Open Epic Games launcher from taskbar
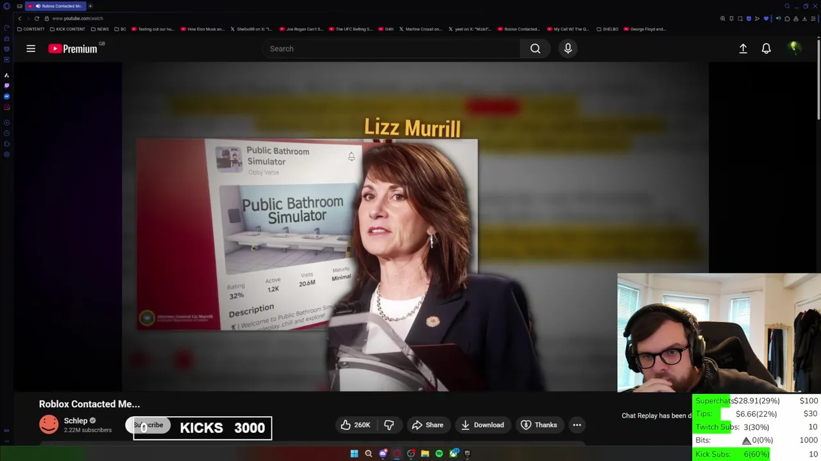Viewport: 821px width, 461px height. [x=468, y=453]
